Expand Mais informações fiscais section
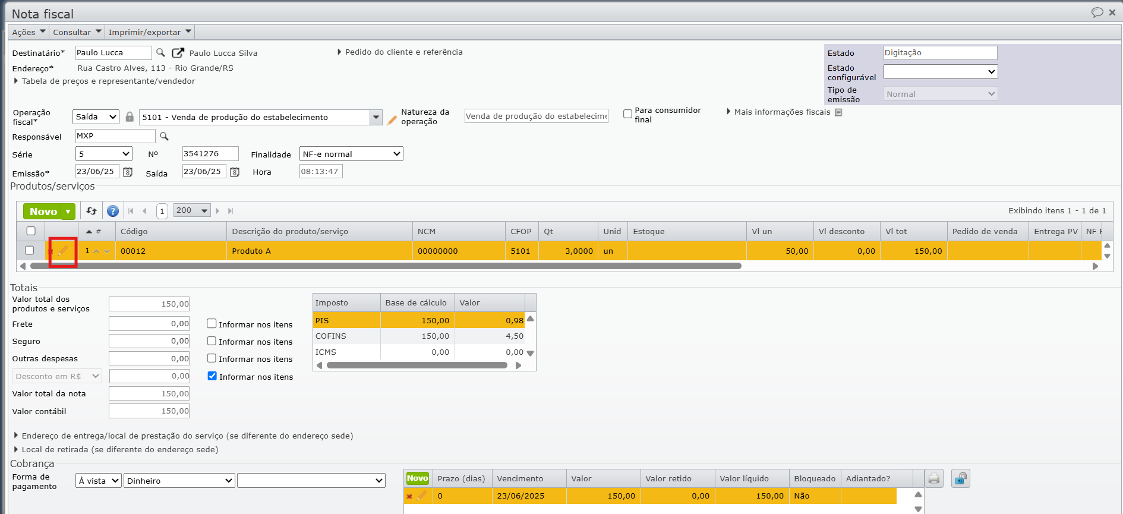 tap(781, 112)
